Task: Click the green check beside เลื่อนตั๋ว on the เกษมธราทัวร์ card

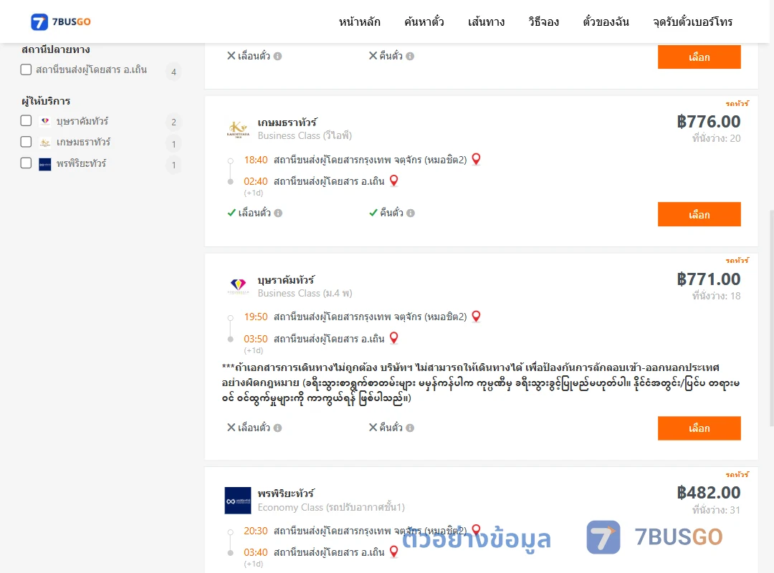Action: tap(231, 213)
